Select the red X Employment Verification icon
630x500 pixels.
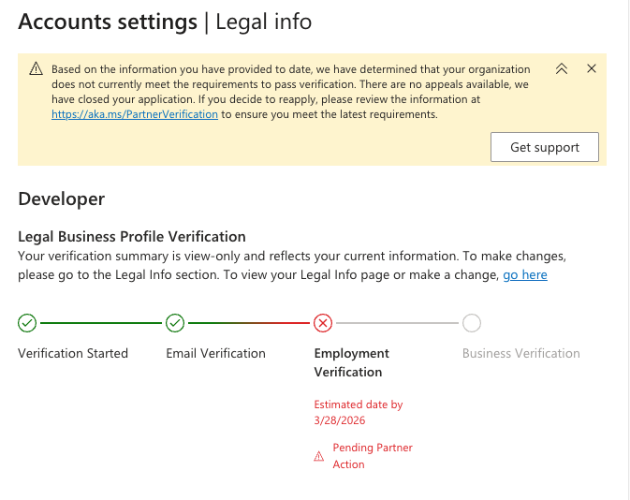tap(323, 323)
